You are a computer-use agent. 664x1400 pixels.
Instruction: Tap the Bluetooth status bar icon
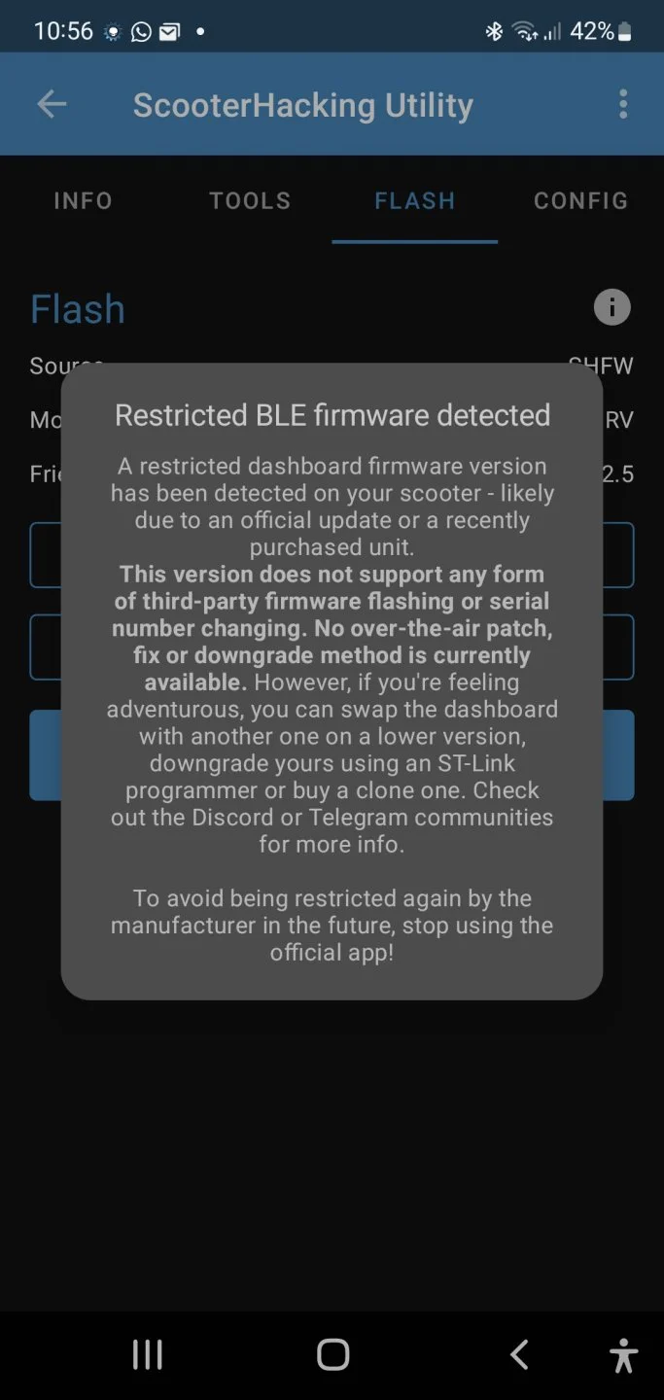point(494,31)
